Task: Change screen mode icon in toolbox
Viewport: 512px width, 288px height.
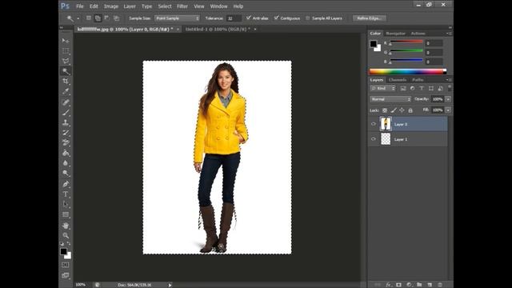Action: click(66, 275)
